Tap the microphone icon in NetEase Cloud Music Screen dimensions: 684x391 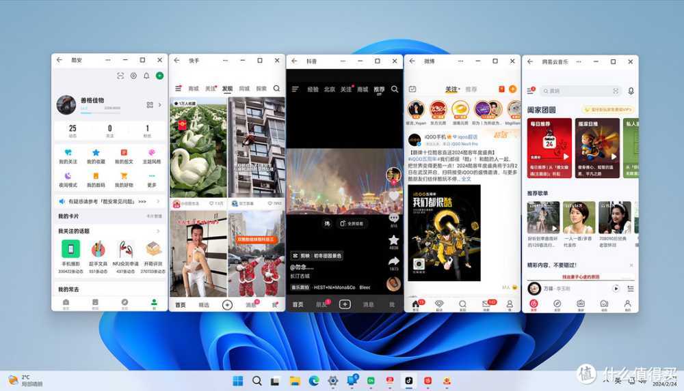pos(631,91)
